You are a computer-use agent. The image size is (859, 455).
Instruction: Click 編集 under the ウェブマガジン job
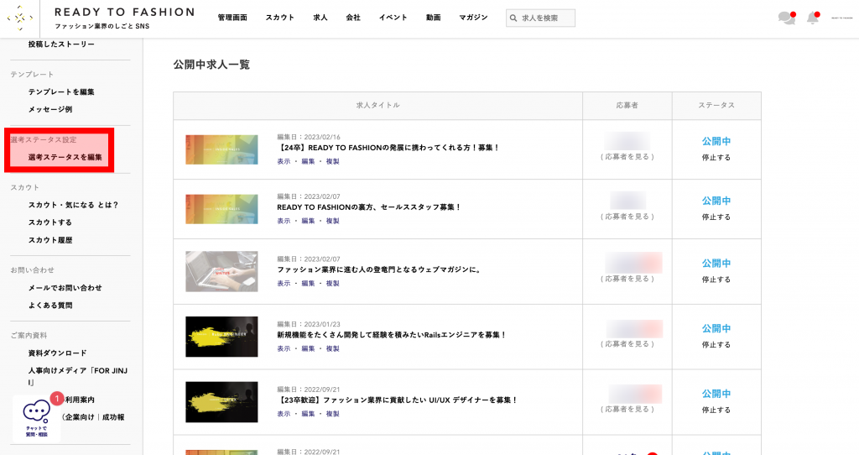308,283
